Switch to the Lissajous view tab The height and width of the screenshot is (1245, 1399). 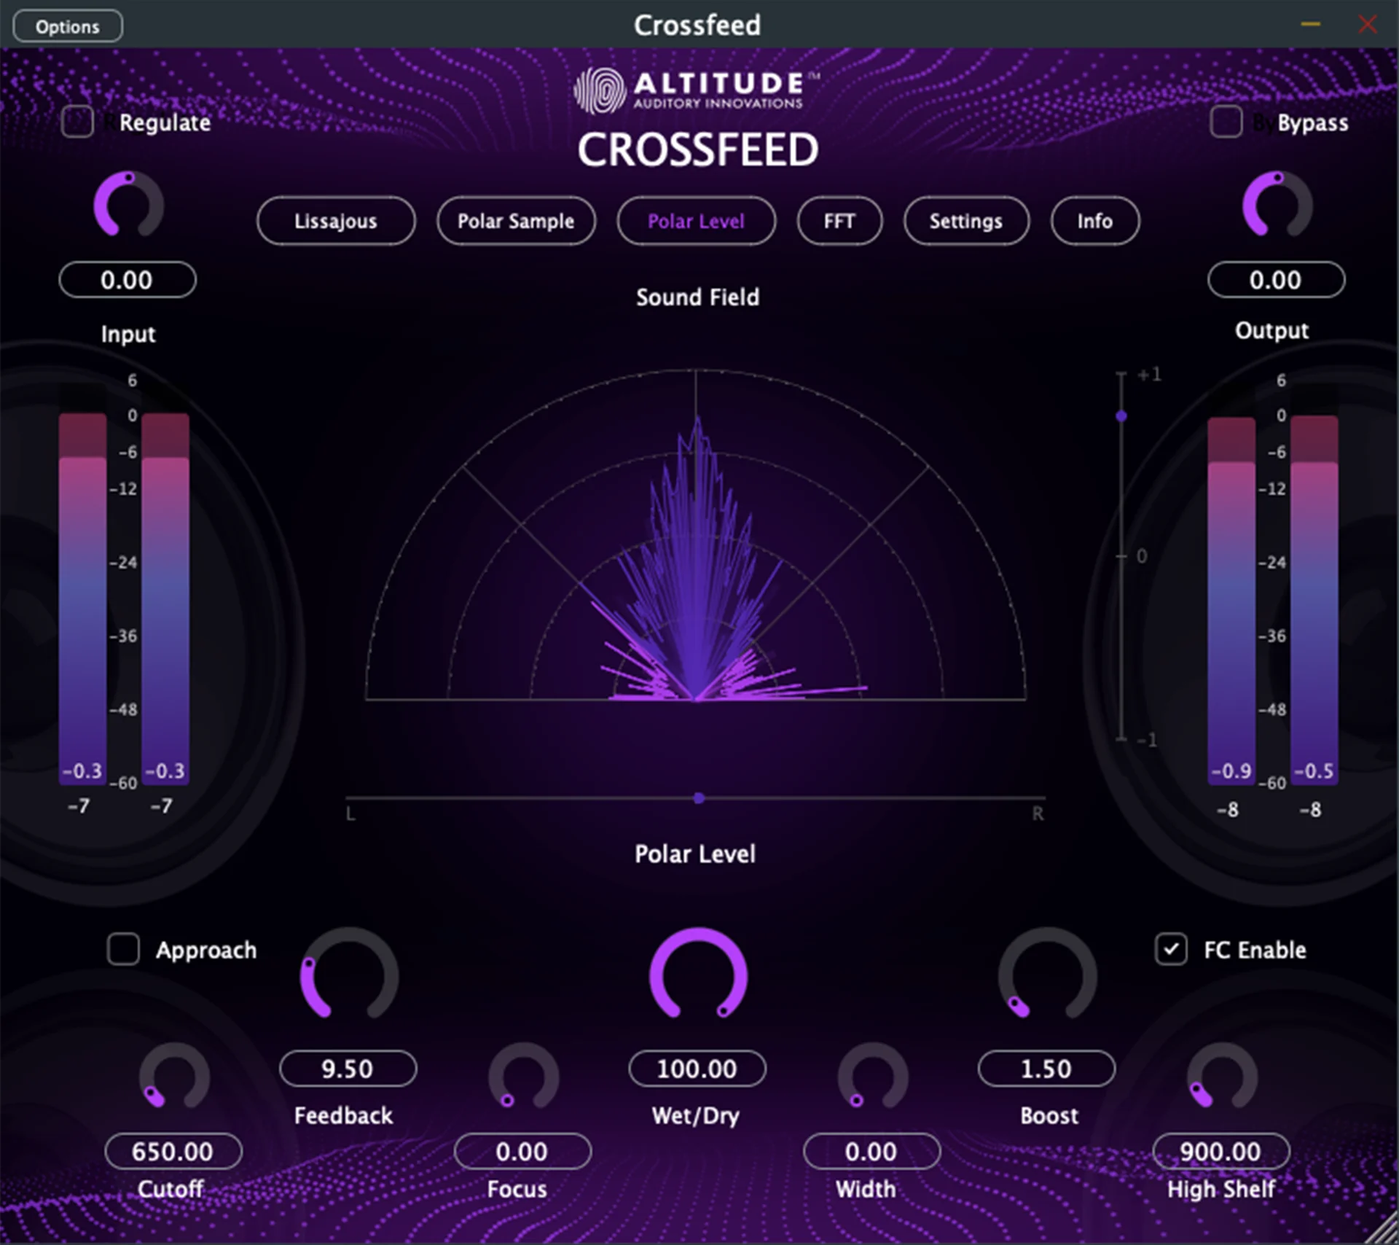(x=336, y=221)
